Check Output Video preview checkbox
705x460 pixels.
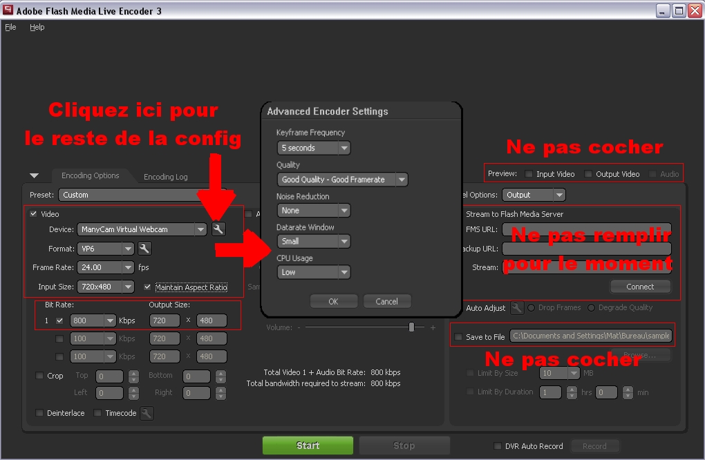click(587, 174)
